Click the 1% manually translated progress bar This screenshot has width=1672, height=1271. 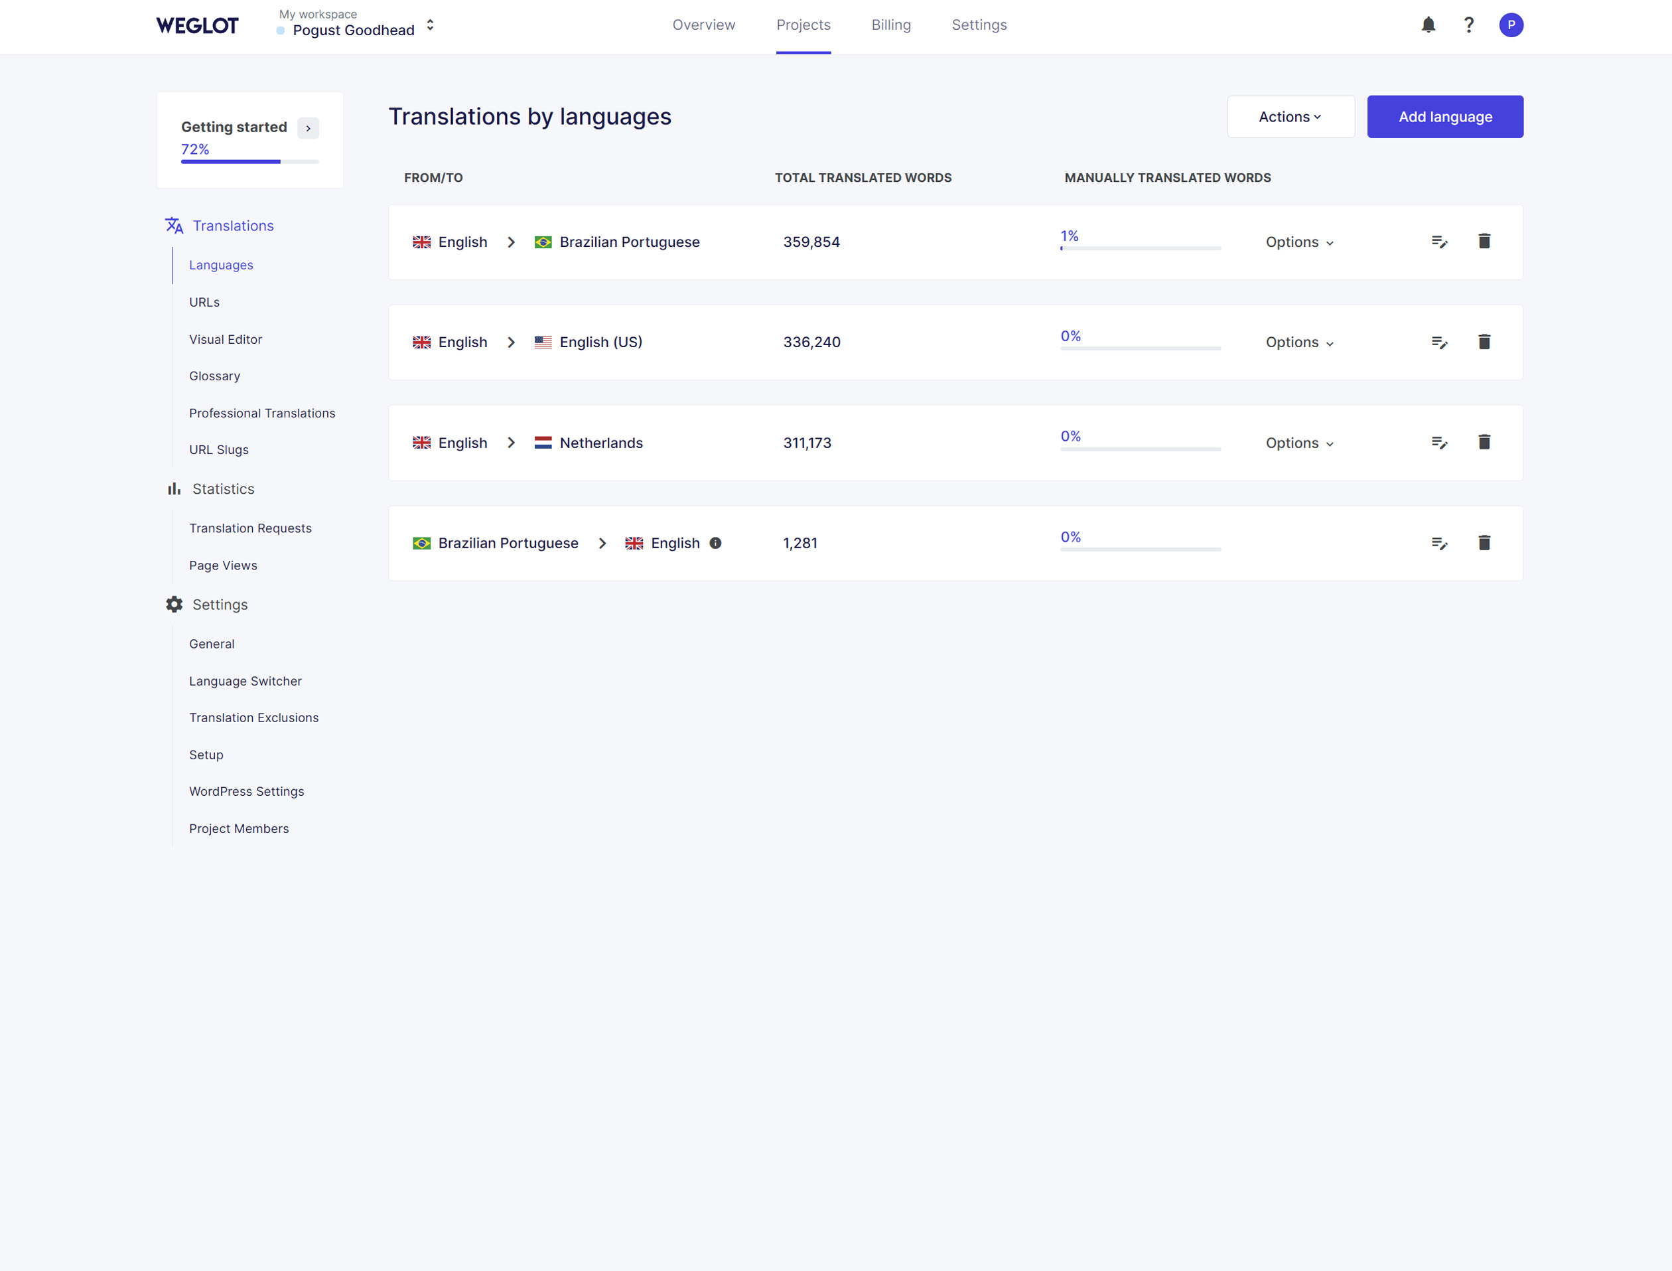pos(1140,248)
